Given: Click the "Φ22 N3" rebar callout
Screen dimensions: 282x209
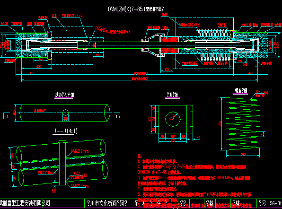Looking at the screenshot, I should (x=80, y=174).
